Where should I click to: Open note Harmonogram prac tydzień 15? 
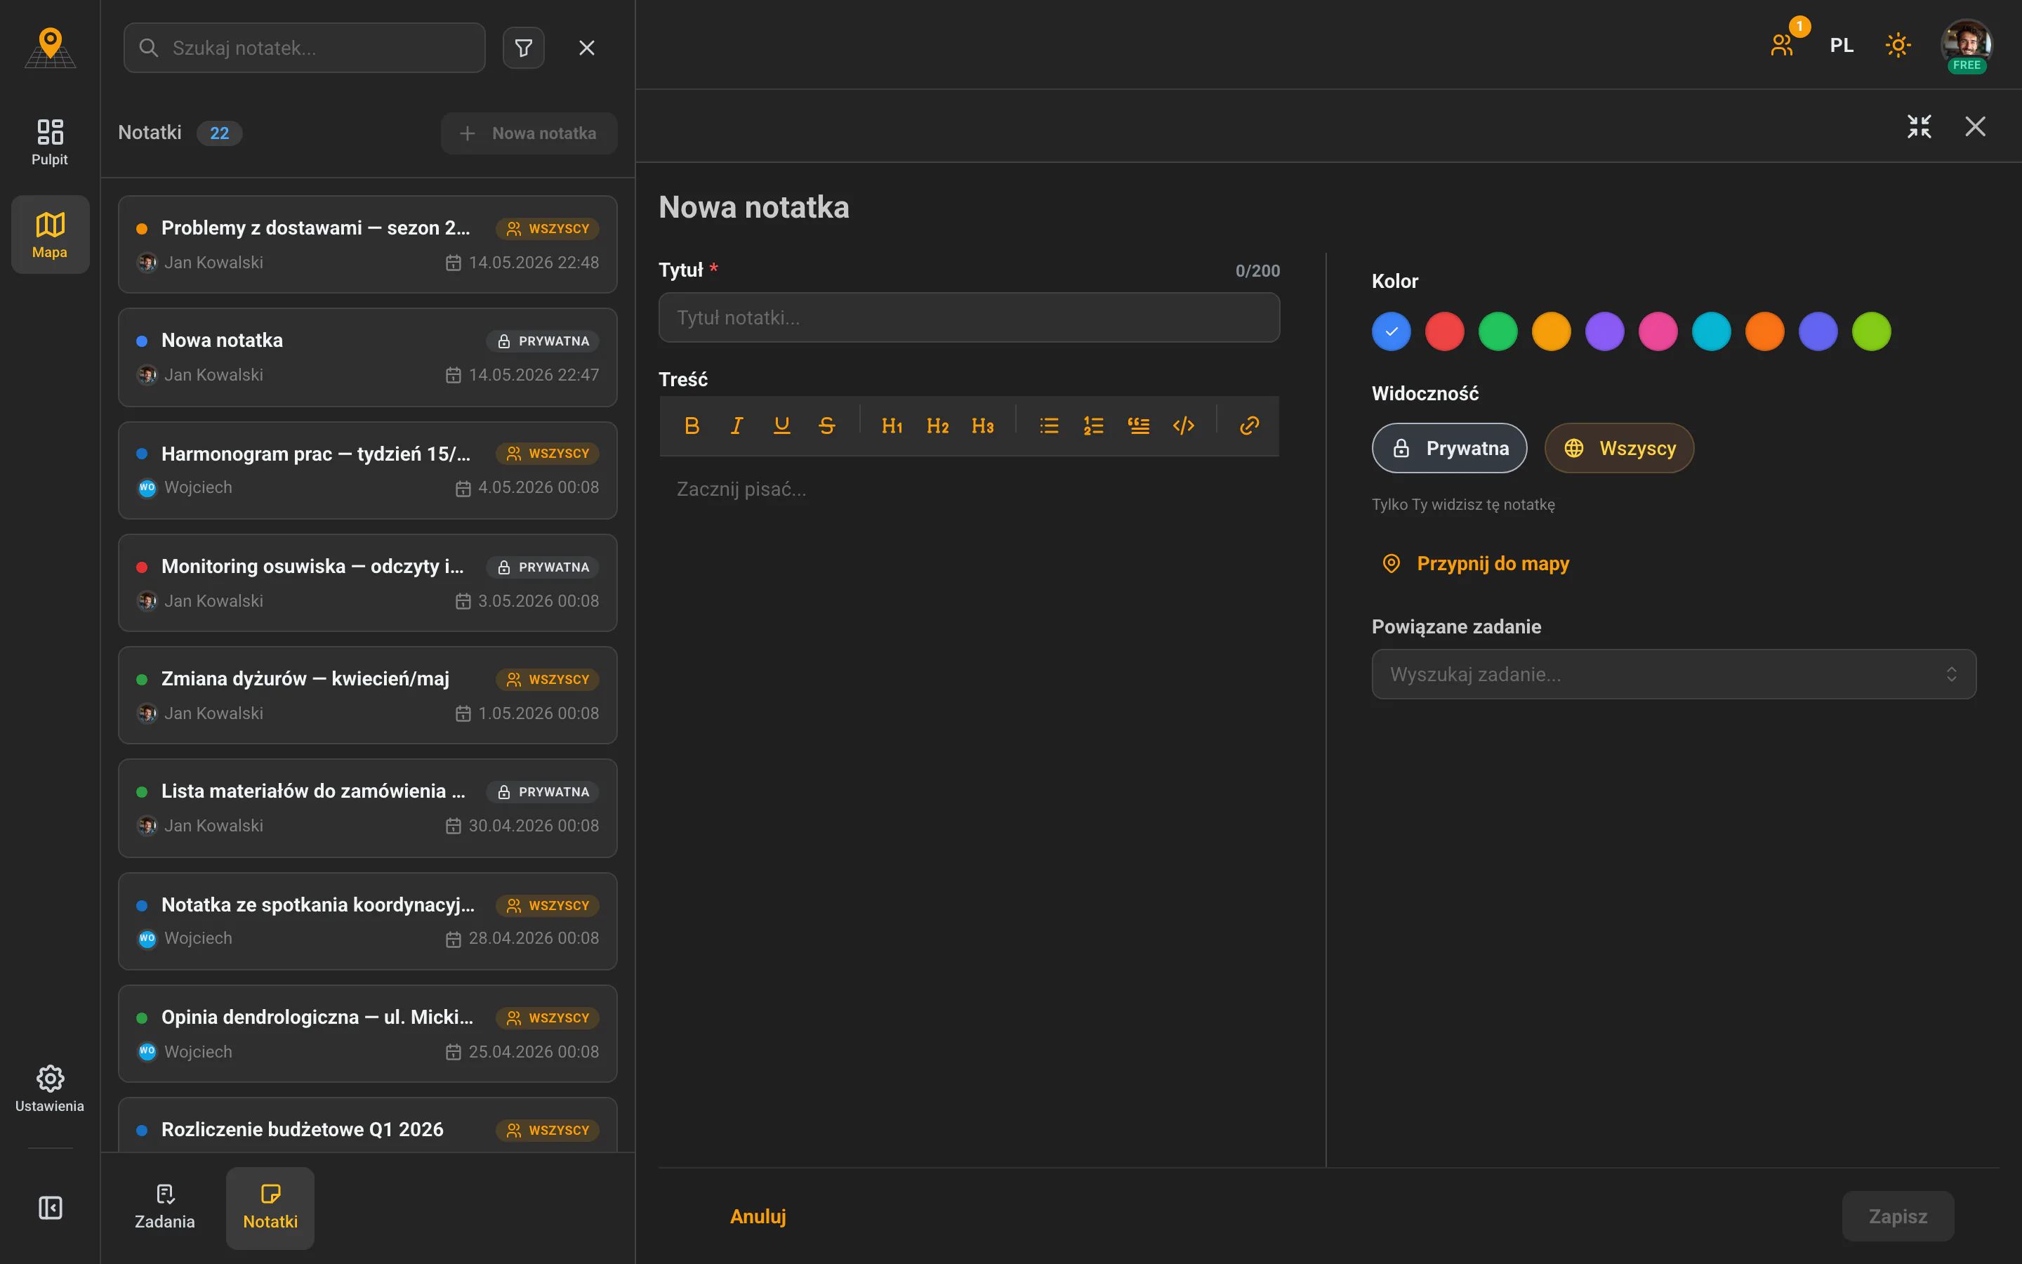coord(368,470)
